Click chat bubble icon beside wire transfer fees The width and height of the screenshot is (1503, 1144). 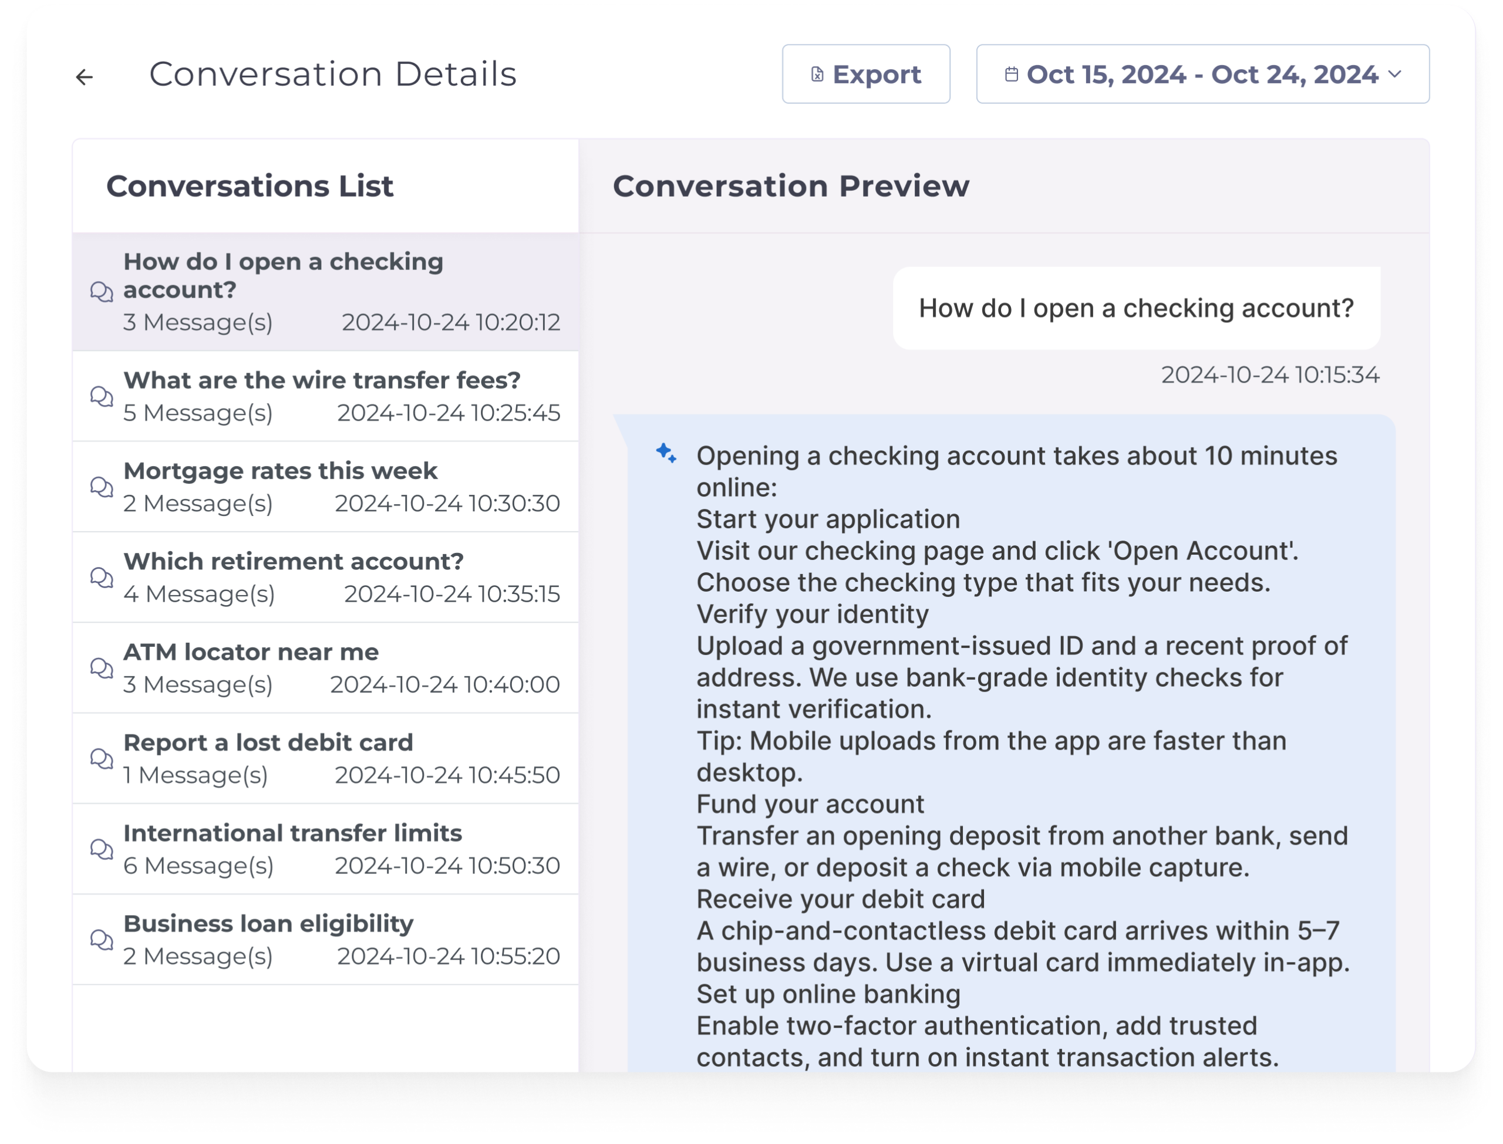point(102,396)
